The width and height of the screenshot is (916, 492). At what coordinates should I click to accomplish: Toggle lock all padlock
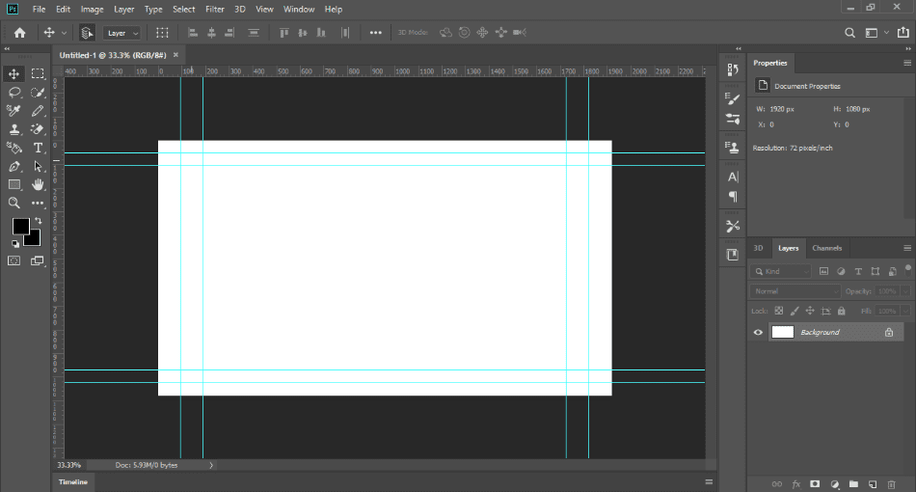(x=841, y=311)
